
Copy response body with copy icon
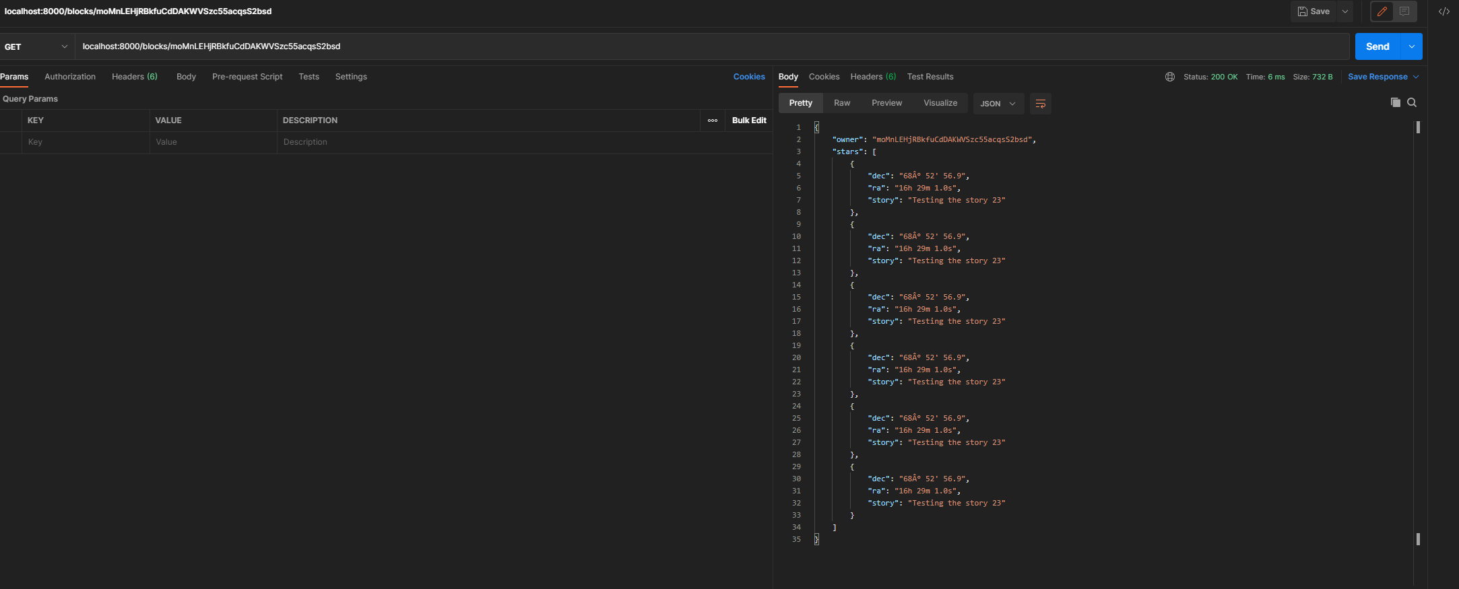[x=1396, y=102]
